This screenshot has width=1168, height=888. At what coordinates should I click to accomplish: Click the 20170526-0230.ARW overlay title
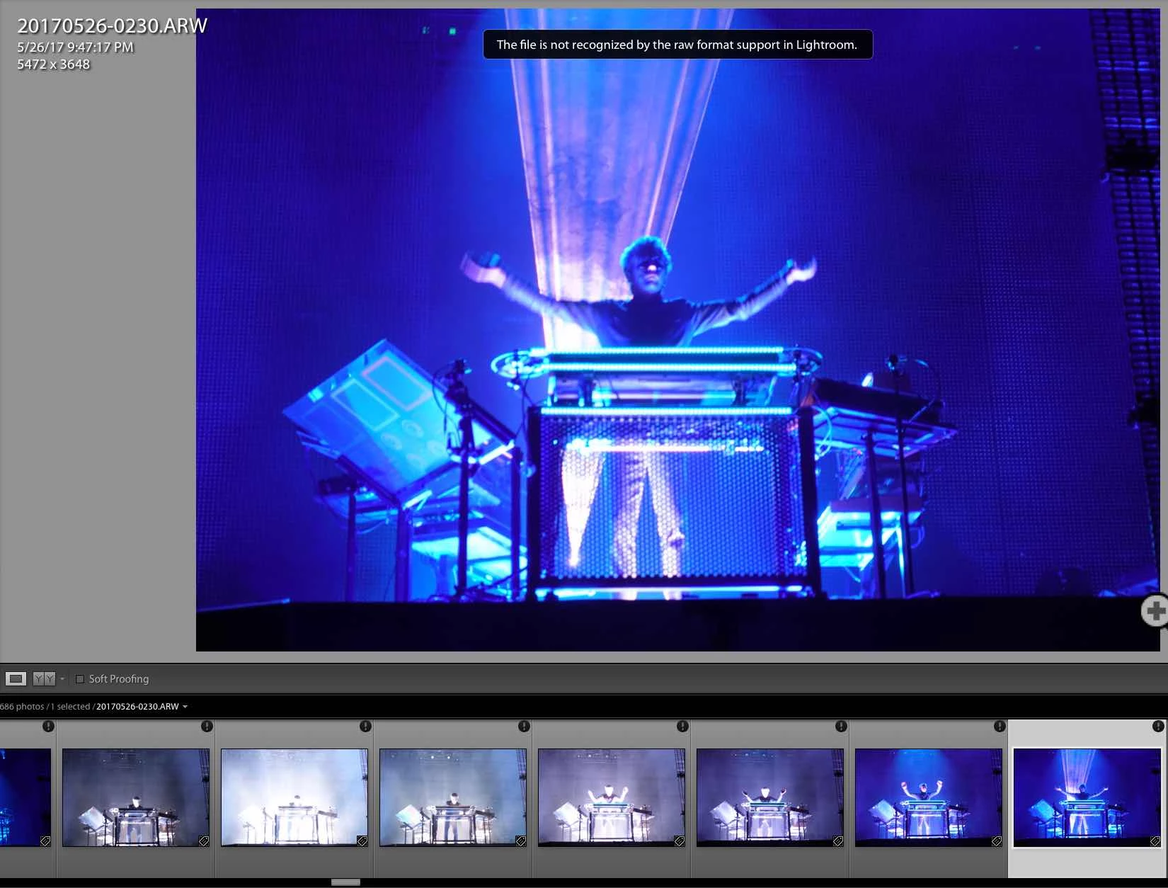point(112,26)
